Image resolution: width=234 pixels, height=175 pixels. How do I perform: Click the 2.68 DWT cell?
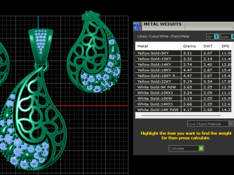(x=210, y=110)
